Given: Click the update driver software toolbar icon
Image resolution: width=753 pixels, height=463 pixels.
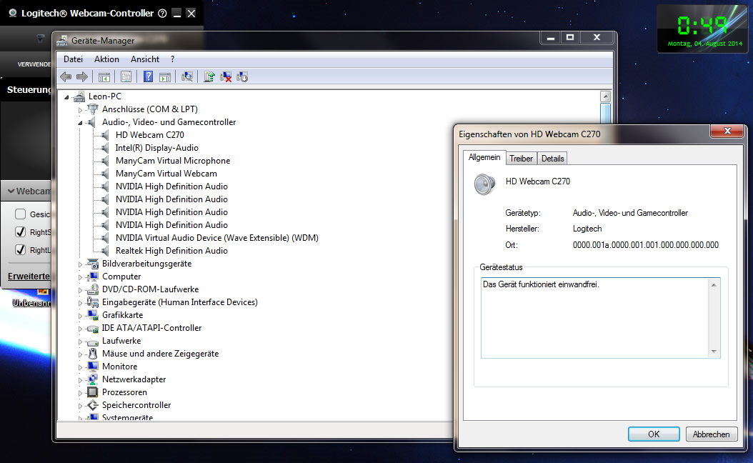Looking at the screenshot, I should 209,77.
